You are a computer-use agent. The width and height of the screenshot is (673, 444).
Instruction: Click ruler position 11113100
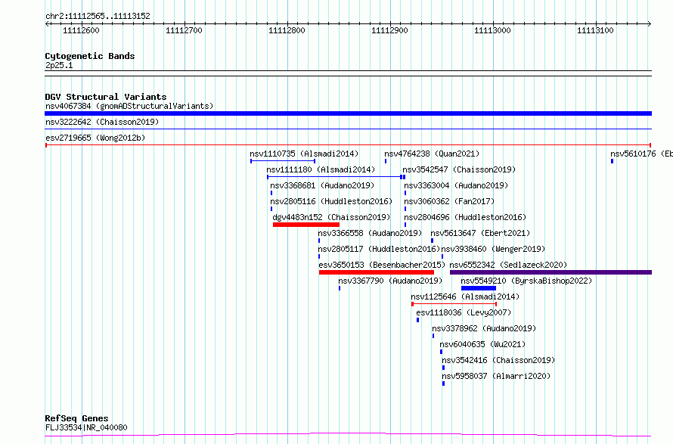pyautogui.click(x=595, y=30)
